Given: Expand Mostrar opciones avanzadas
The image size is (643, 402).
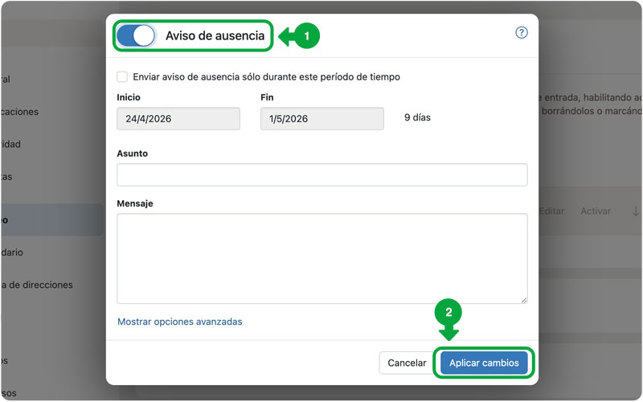Looking at the screenshot, I should [x=180, y=322].
